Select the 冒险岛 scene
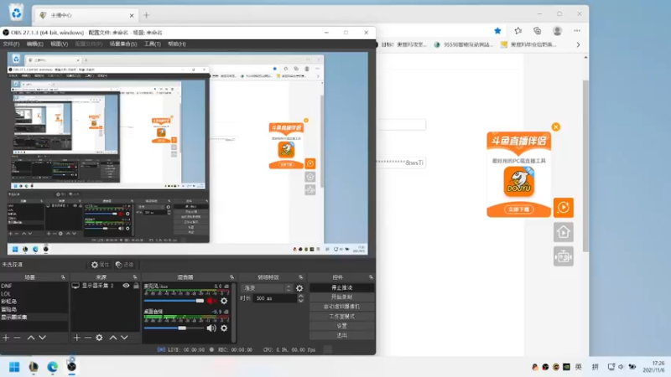Screen dimensions: 671x377 [34, 309]
